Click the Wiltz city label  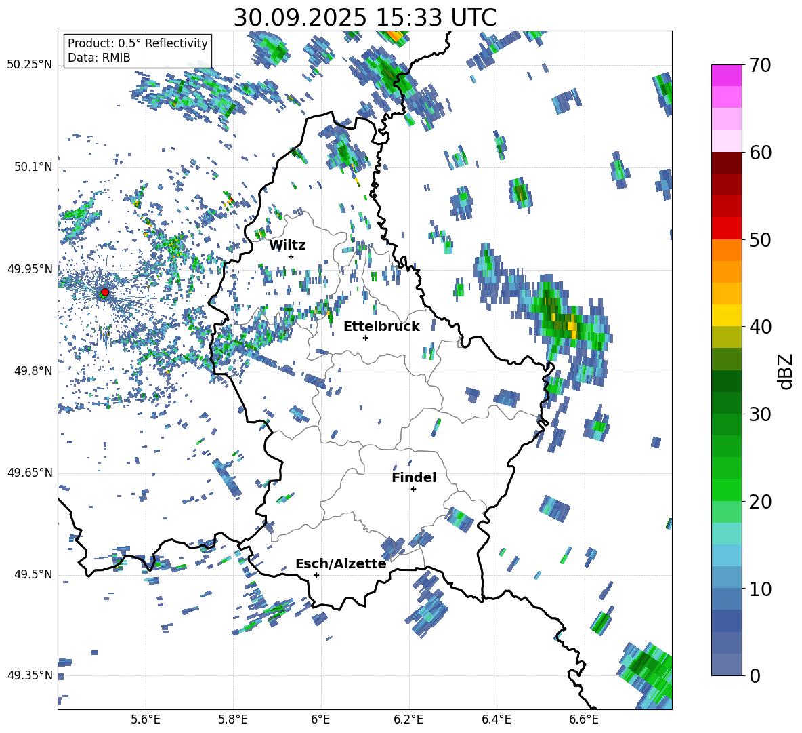pyautogui.click(x=287, y=245)
